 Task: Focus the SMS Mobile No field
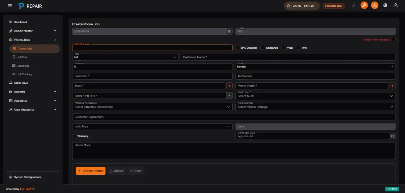[152, 48]
